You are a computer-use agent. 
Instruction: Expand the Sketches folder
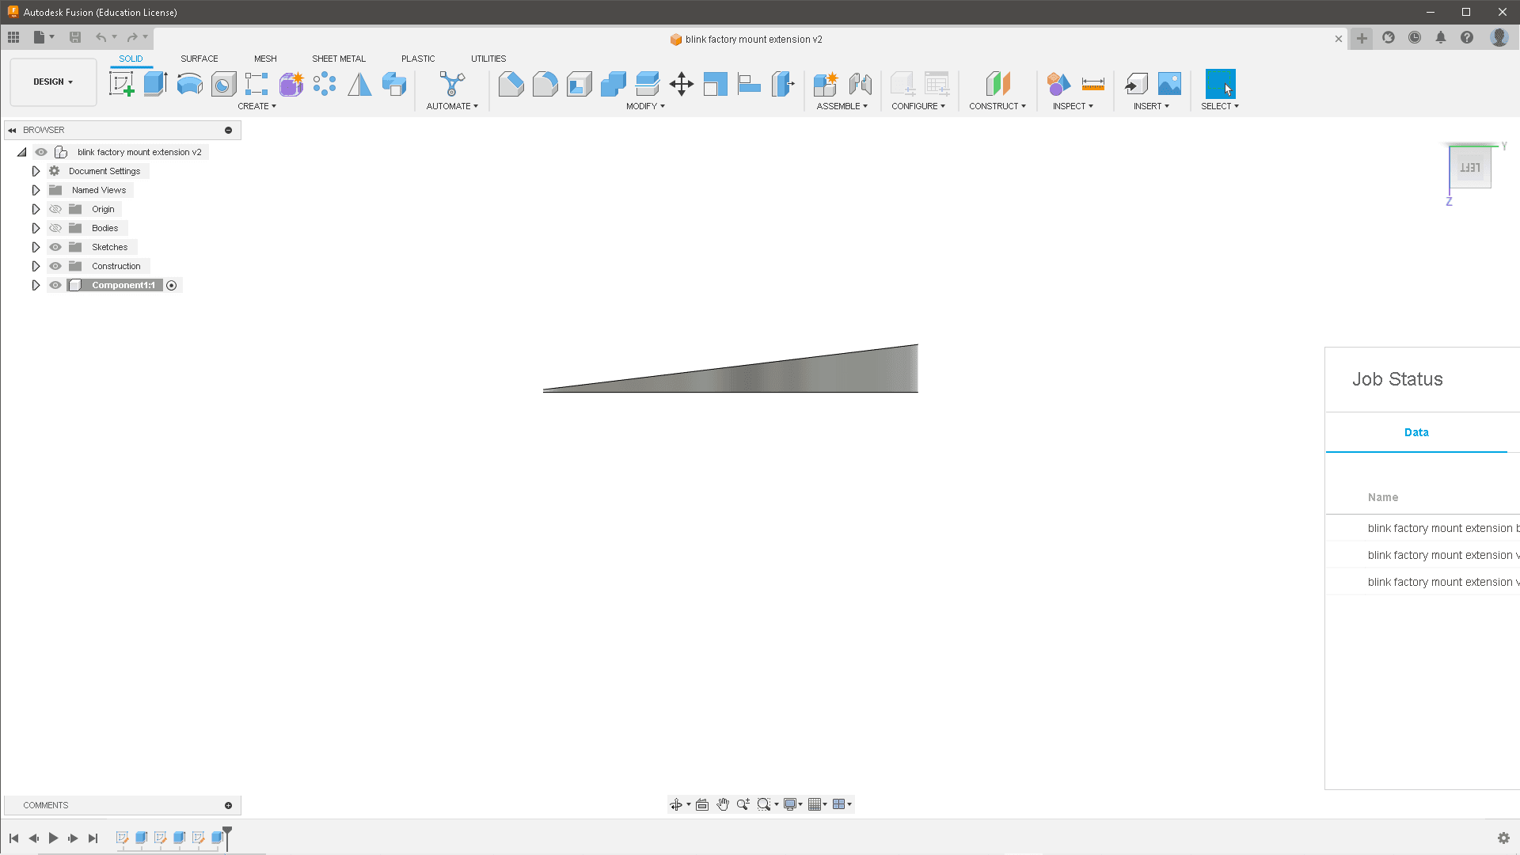pos(36,247)
